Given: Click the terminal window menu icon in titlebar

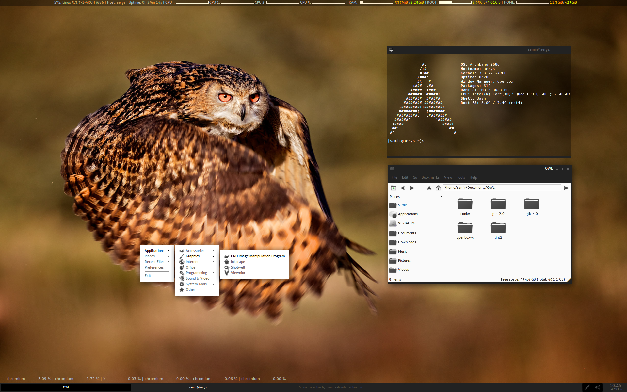Looking at the screenshot, I should [391, 50].
